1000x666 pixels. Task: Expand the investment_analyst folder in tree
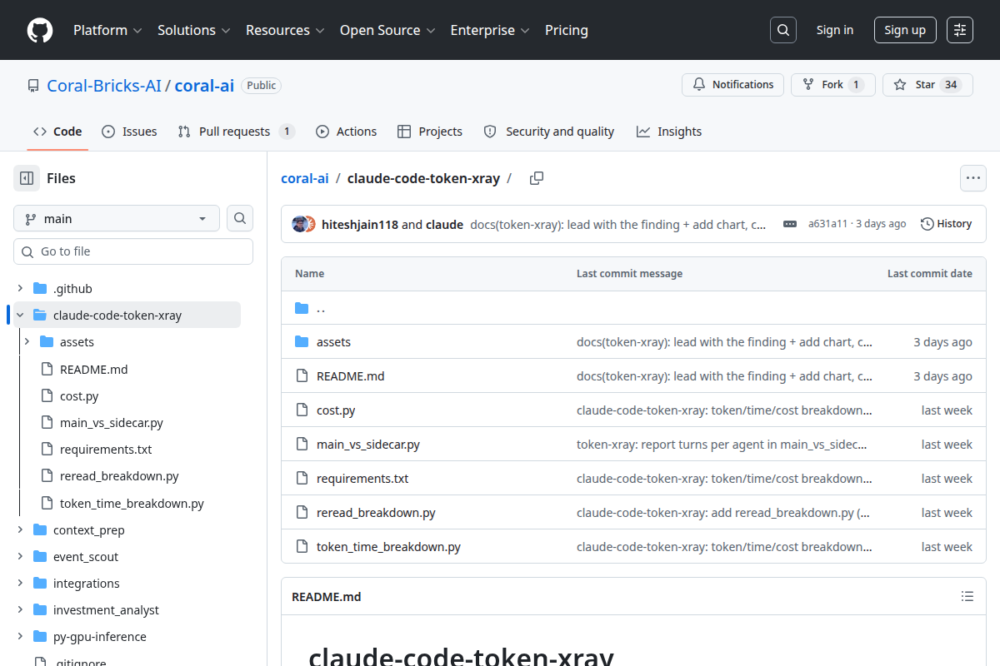click(20, 610)
